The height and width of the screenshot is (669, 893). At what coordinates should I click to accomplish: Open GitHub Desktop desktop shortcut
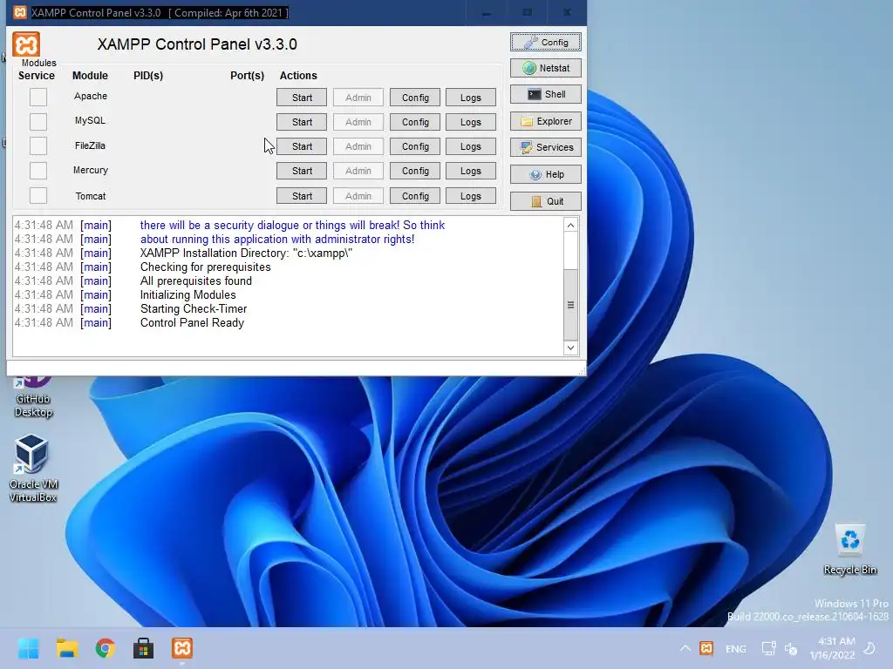pos(33,397)
